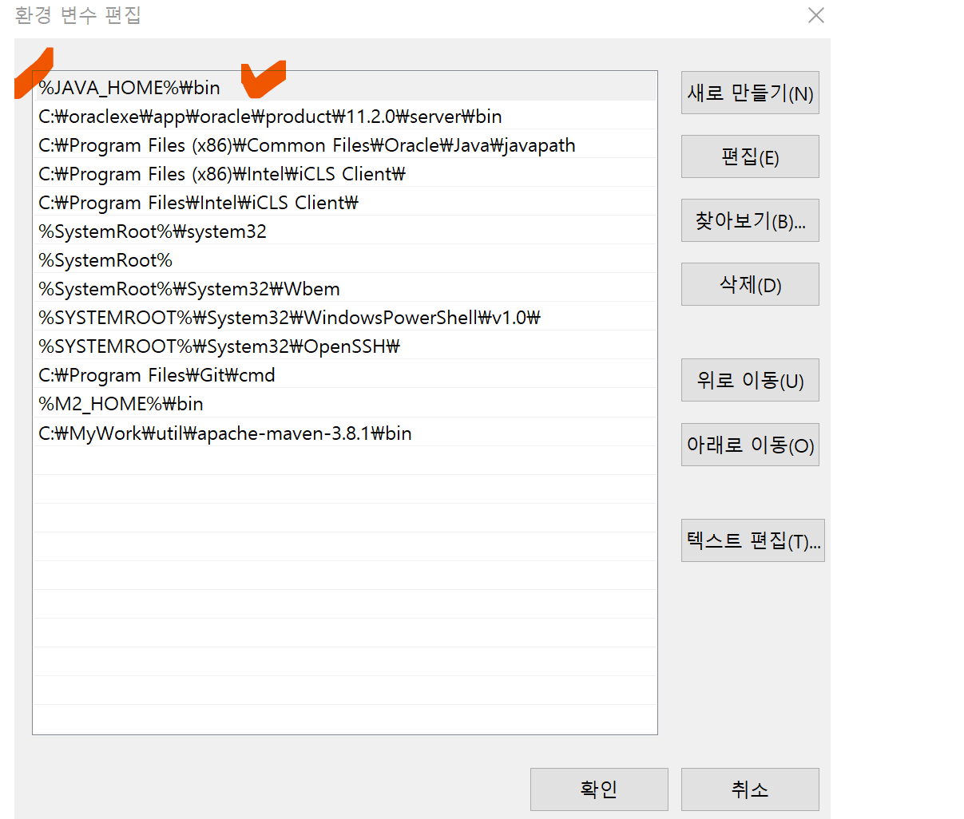Viewport: 964px width, 819px height.
Task: Select the apache-maven-3.8.1\bin entry
Action: (x=345, y=433)
